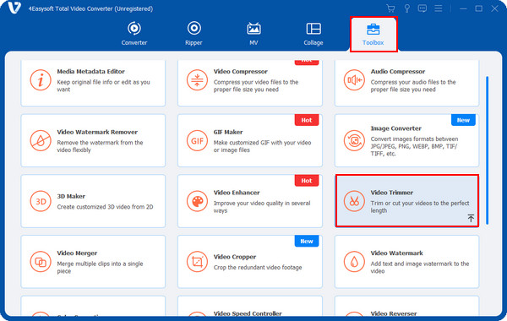Click 'Create customized 3D video from 2D' text
This screenshot has height=321, width=507.
point(105,207)
